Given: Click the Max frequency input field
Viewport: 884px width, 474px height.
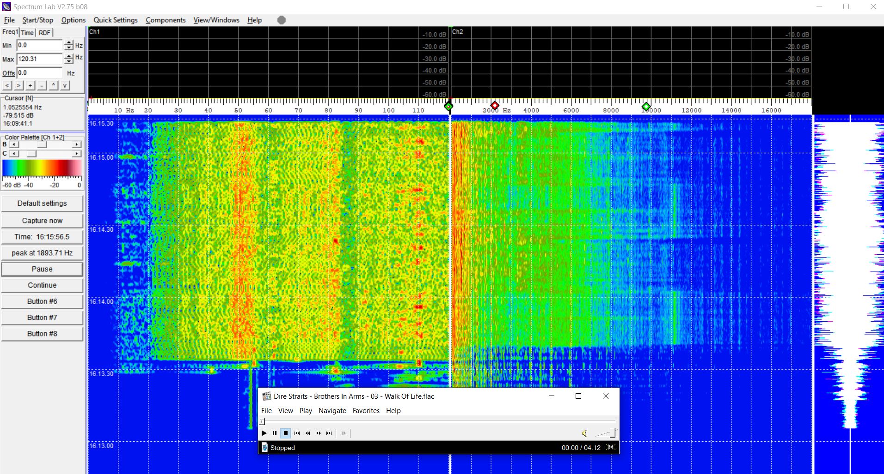Looking at the screenshot, I should 39,59.
